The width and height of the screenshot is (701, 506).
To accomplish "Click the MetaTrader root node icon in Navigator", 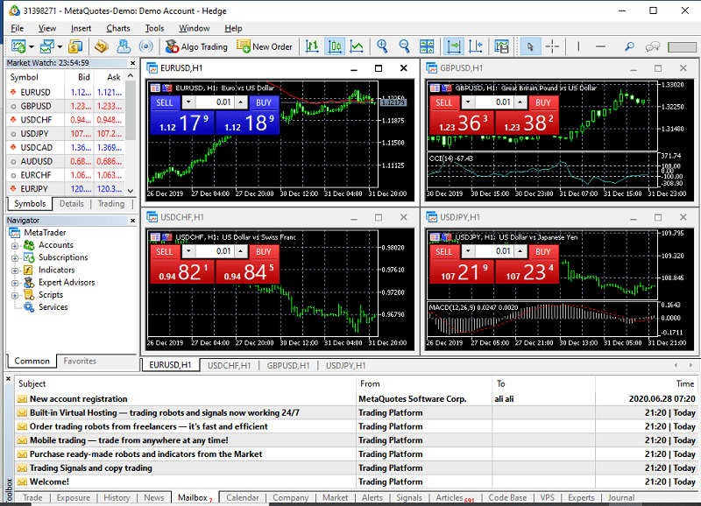I will click(x=15, y=233).
